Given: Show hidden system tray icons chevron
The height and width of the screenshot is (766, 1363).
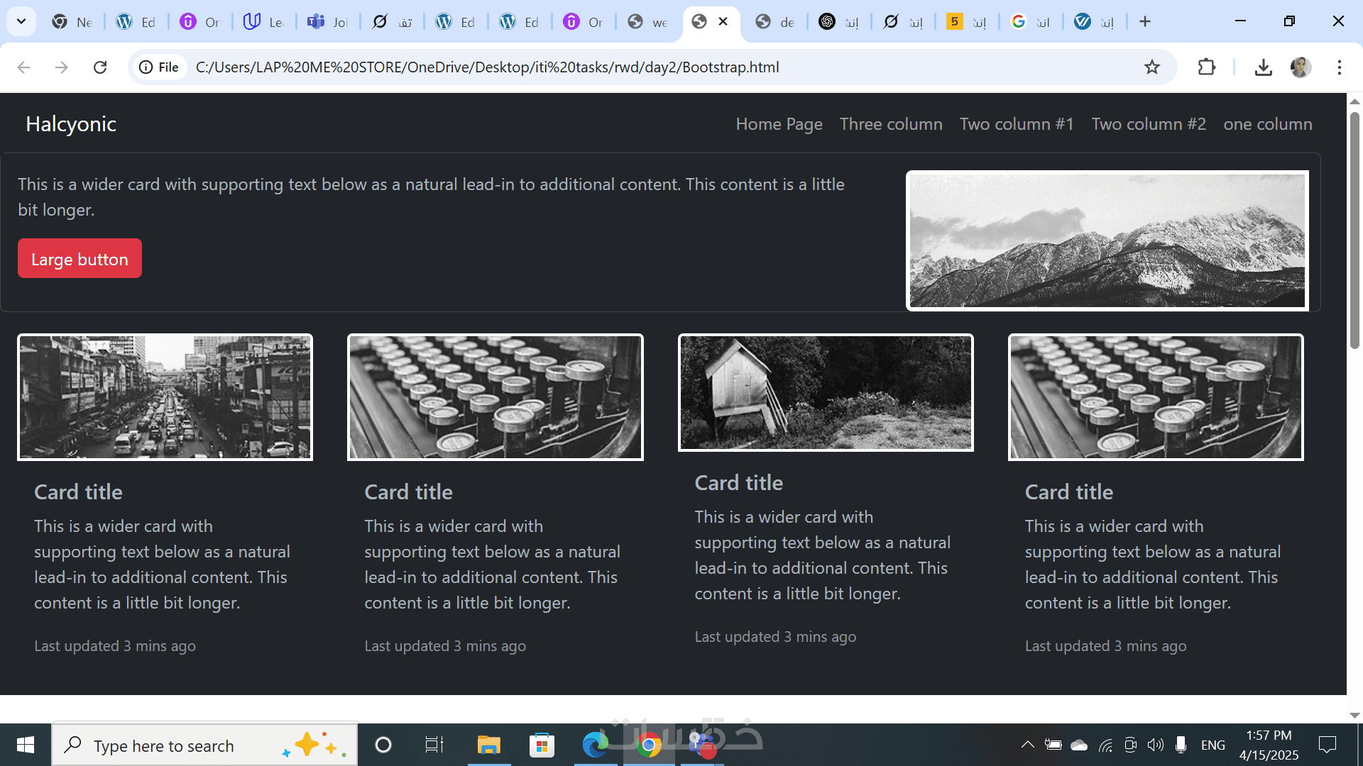Looking at the screenshot, I should pyautogui.click(x=1027, y=745).
